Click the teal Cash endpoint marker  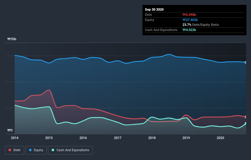(246, 123)
